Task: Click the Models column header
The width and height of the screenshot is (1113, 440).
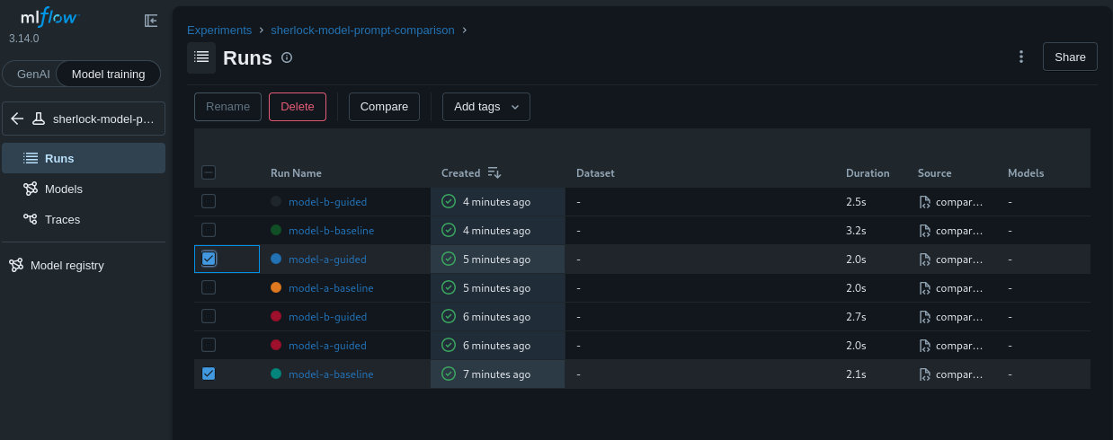Action: tap(1026, 173)
